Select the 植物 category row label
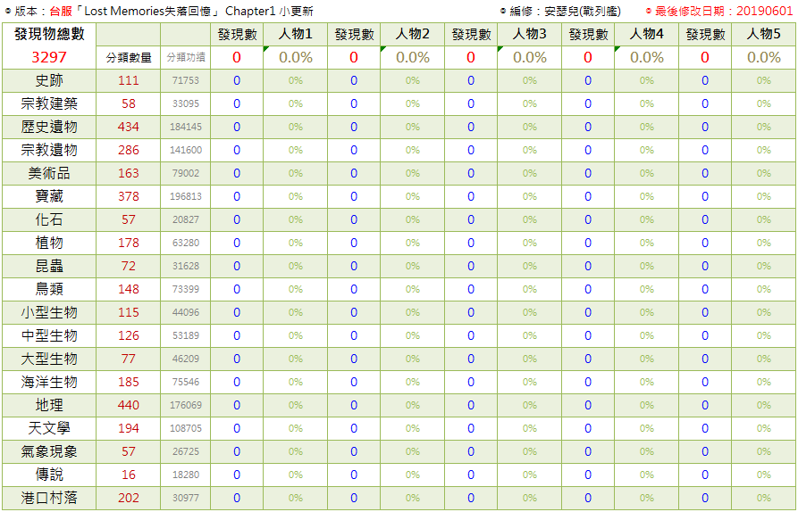Viewport: 798px width, 512px height. (49, 243)
